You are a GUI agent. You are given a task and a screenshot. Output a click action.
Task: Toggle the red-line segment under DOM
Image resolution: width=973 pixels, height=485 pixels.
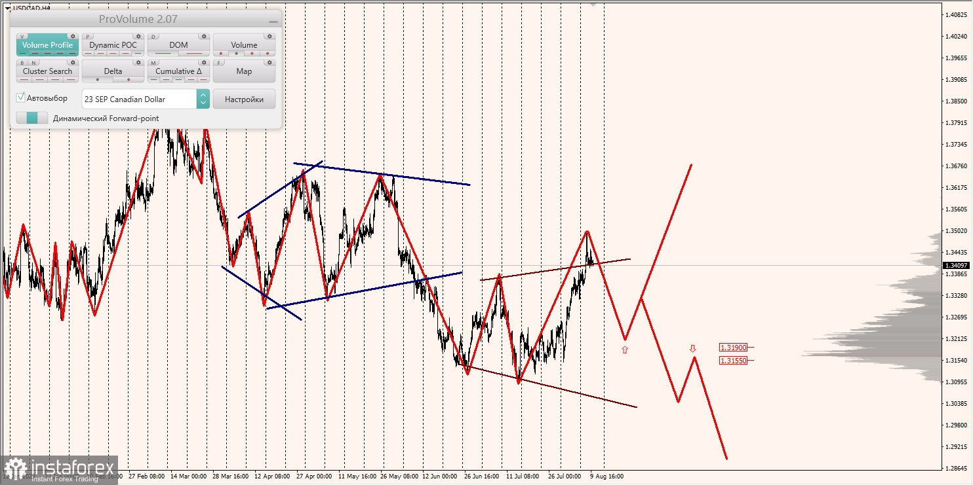point(194,53)
